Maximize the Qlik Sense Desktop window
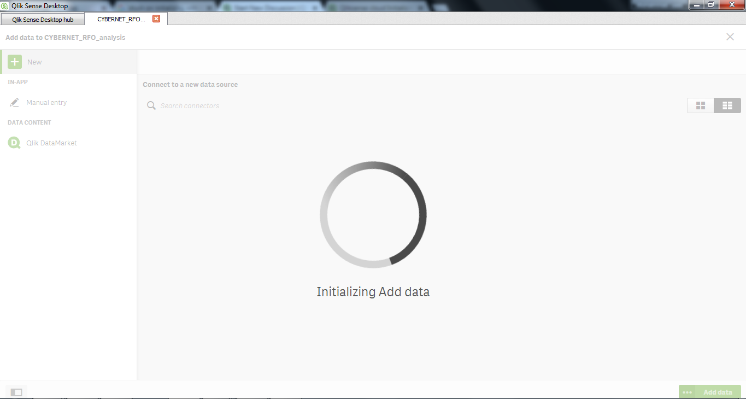746x399 pixels. pos(710,4)
